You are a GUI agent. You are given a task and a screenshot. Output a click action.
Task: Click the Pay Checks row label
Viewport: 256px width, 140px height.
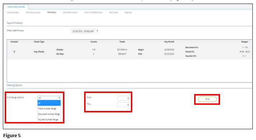pos(39,52)
